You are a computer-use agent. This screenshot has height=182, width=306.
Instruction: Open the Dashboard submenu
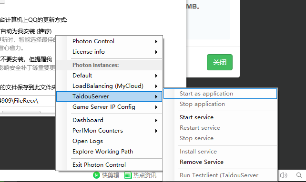(109, 120)
